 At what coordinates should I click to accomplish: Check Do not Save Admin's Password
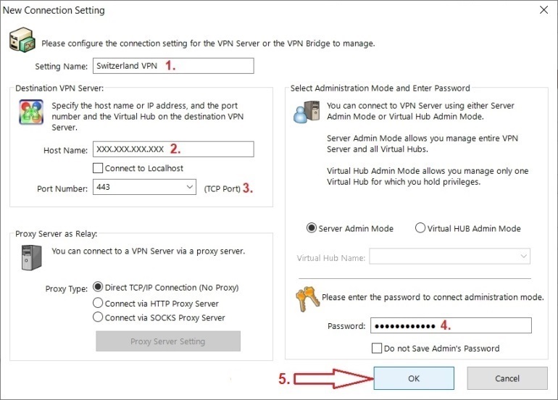376,348
